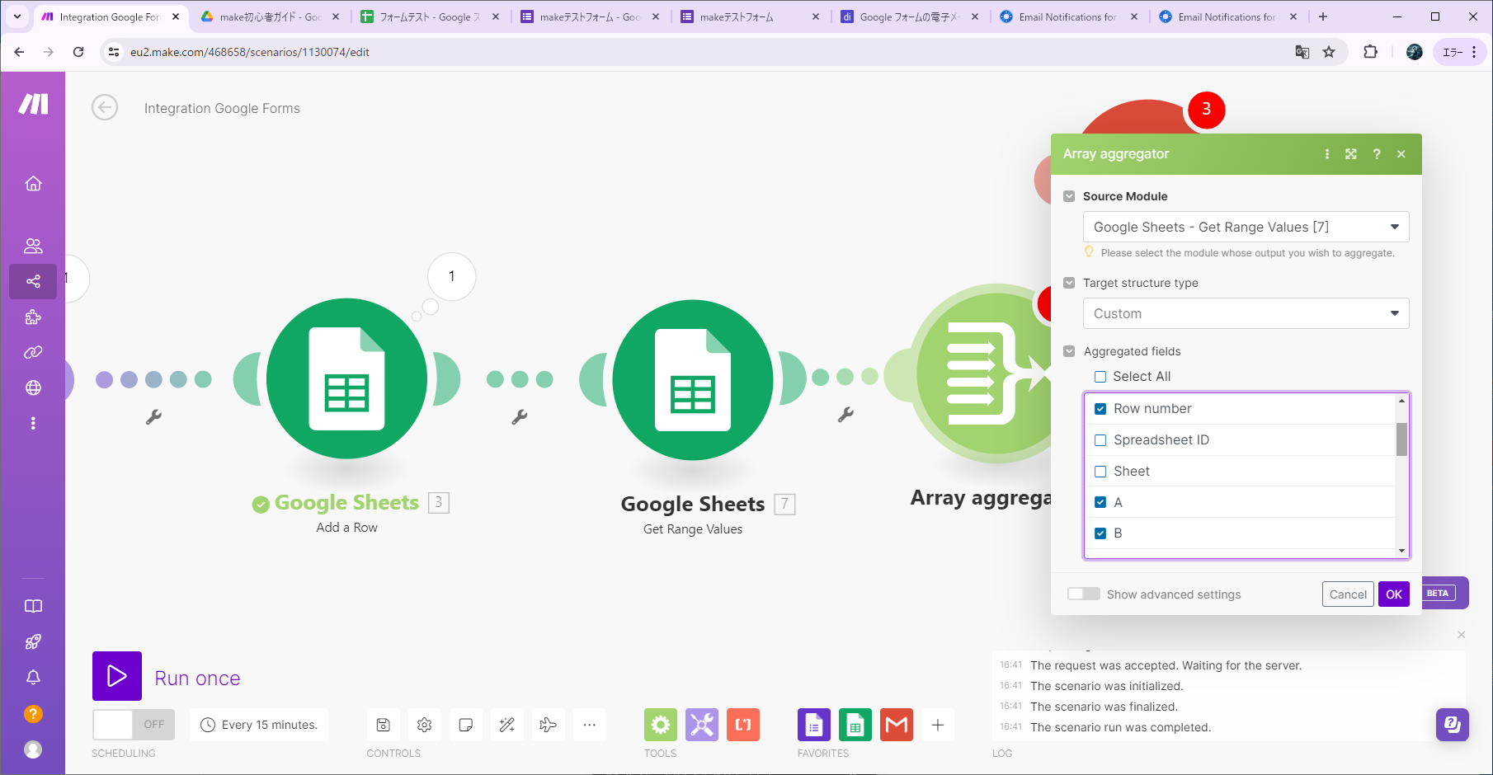1493x775 pixels.
Task: Toggle Aggregated fields section checkbox
Action: pyautogui.click(x=1069, y=351)
